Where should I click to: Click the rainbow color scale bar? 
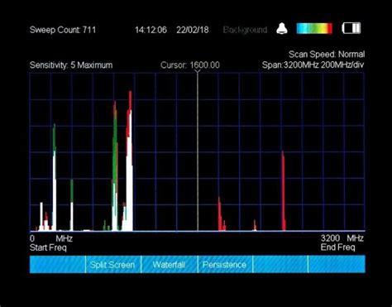[x=314, y=28]
